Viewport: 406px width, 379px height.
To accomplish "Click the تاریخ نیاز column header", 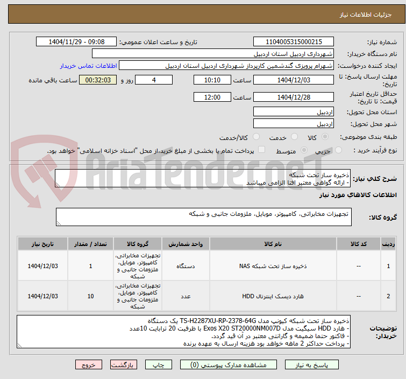I will (x=42, y=244).
